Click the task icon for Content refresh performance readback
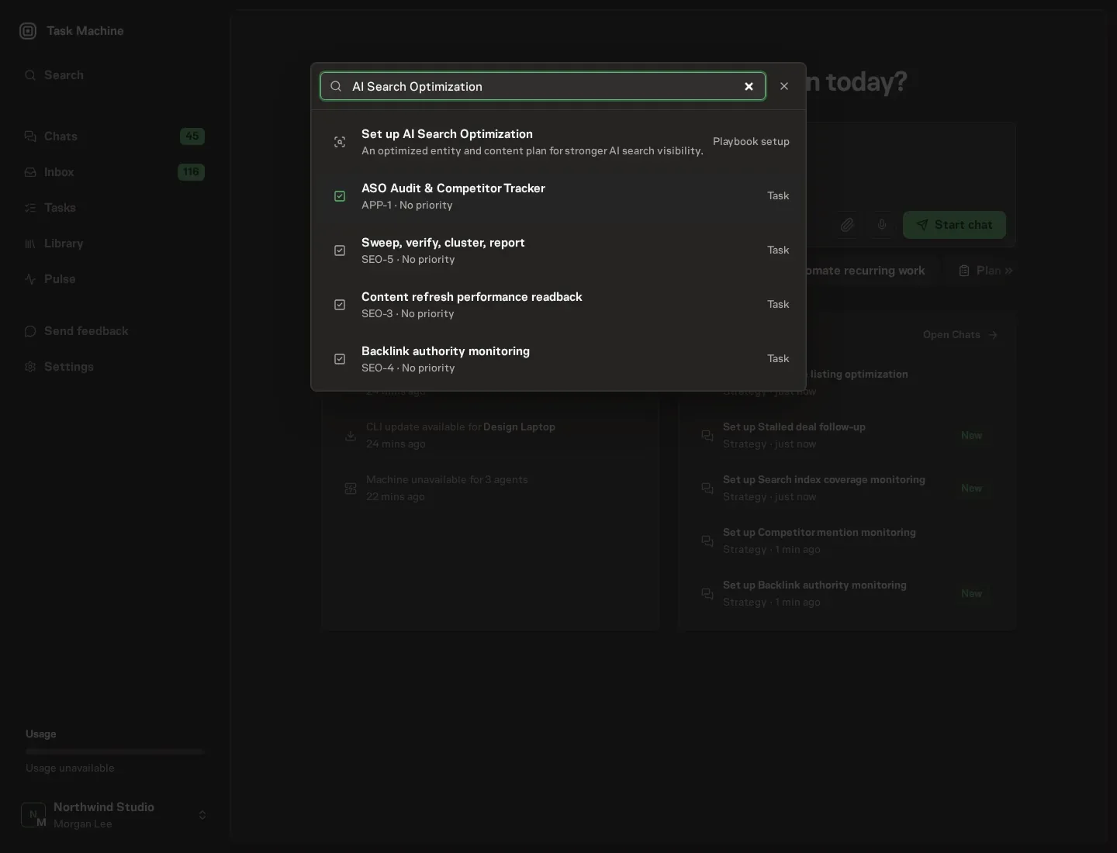1117x853 pixels. (x=340, y=305)
